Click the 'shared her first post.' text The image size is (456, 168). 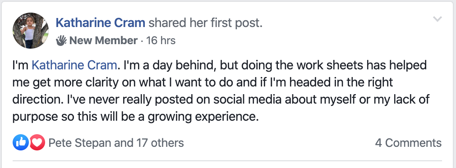[x=206, y=23]
